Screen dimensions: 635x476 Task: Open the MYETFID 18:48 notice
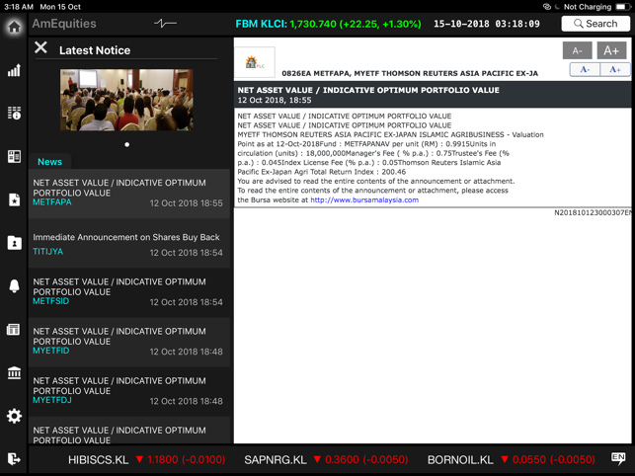tap(128, 343)
